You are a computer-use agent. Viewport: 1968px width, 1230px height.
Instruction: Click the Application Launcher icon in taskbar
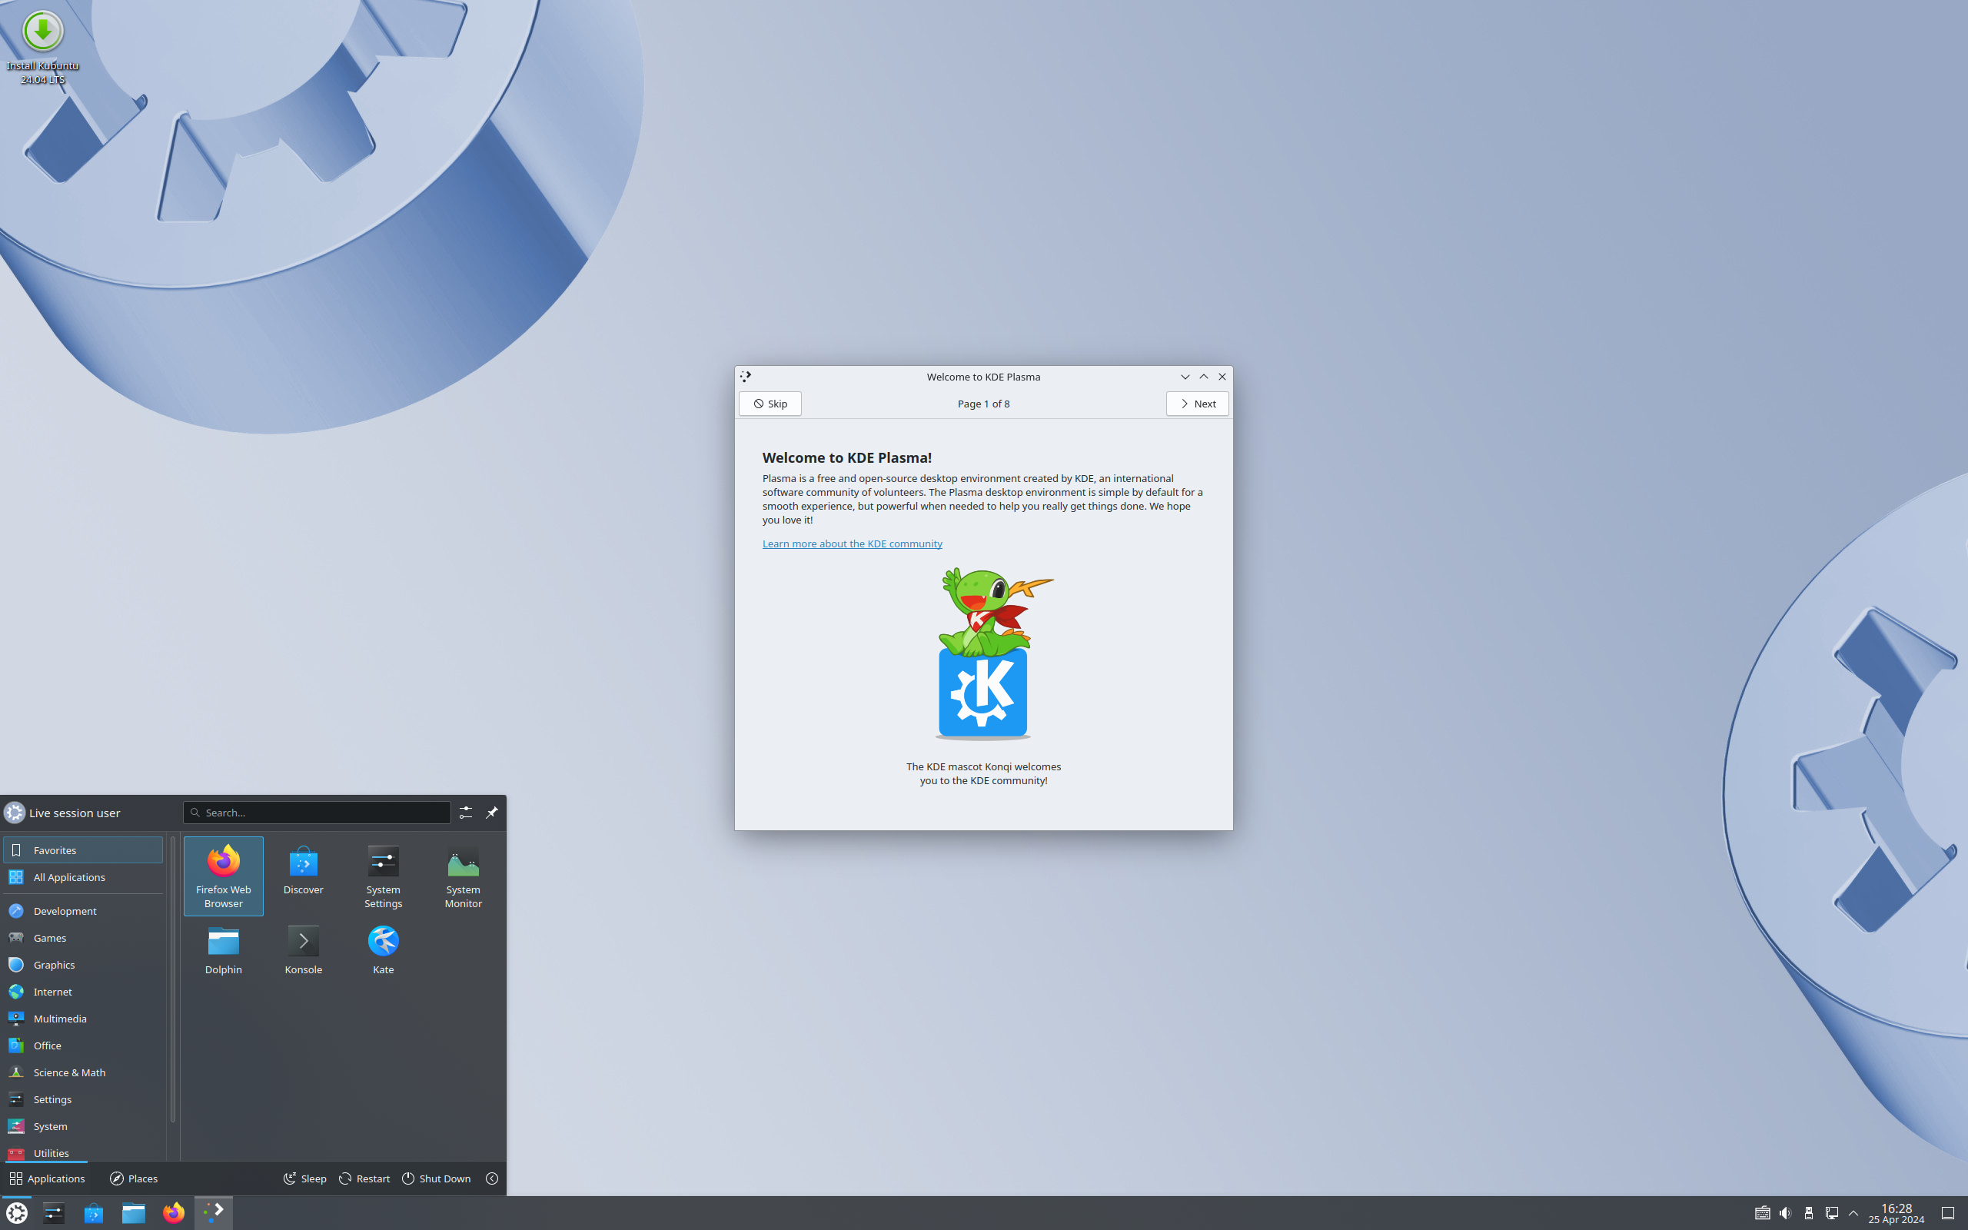pos(17,1213)
